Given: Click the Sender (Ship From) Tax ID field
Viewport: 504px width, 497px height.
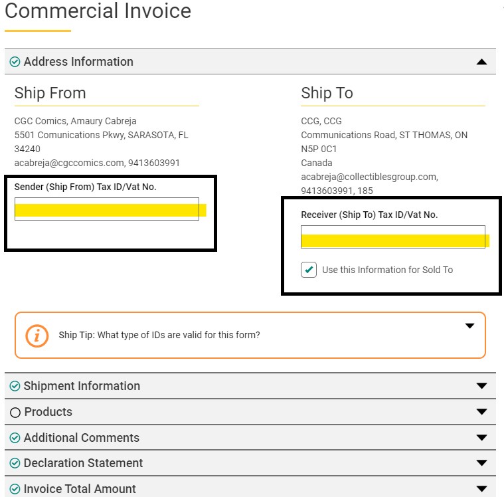Looking at the screenshot, I should (106, 209).
